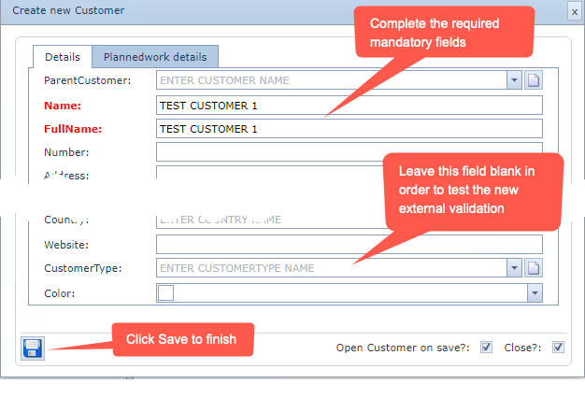Focus the Website input field
Screen dimensions: 585x398
[349, 245]
